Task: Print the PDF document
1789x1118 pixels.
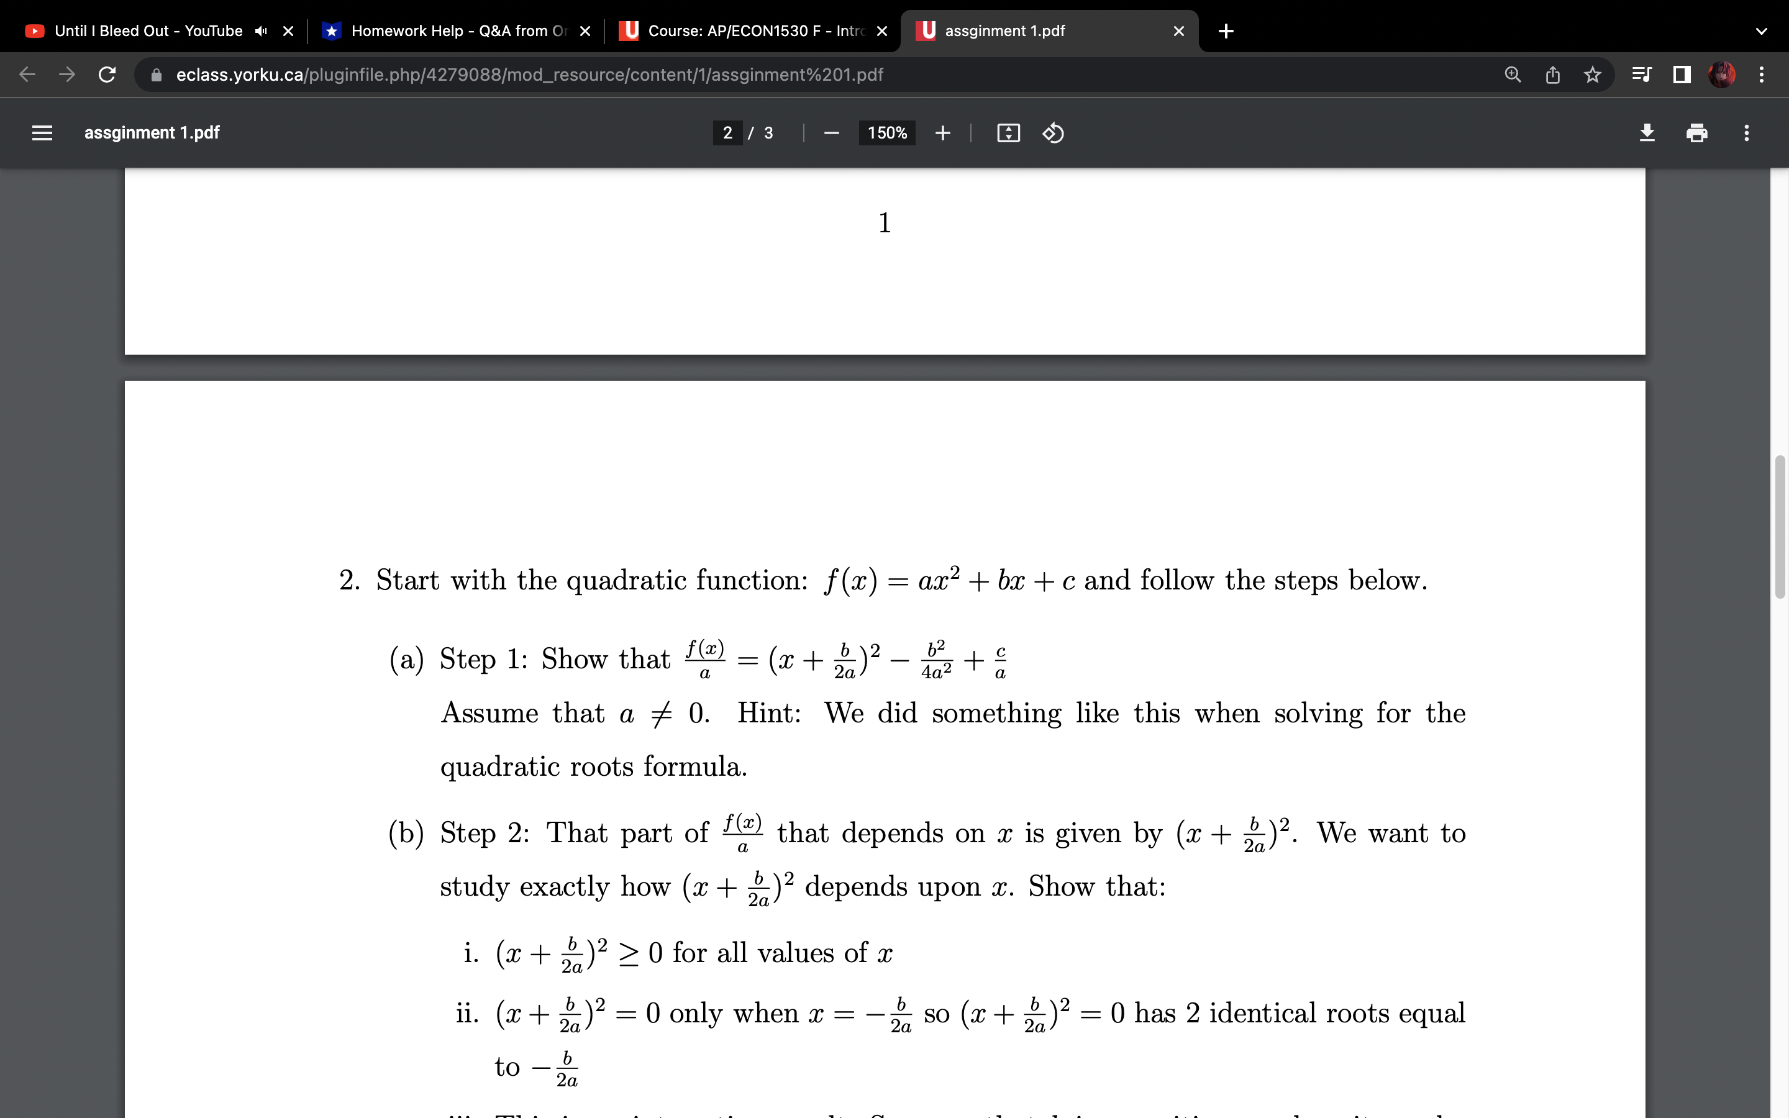Action: point(1696,133)
